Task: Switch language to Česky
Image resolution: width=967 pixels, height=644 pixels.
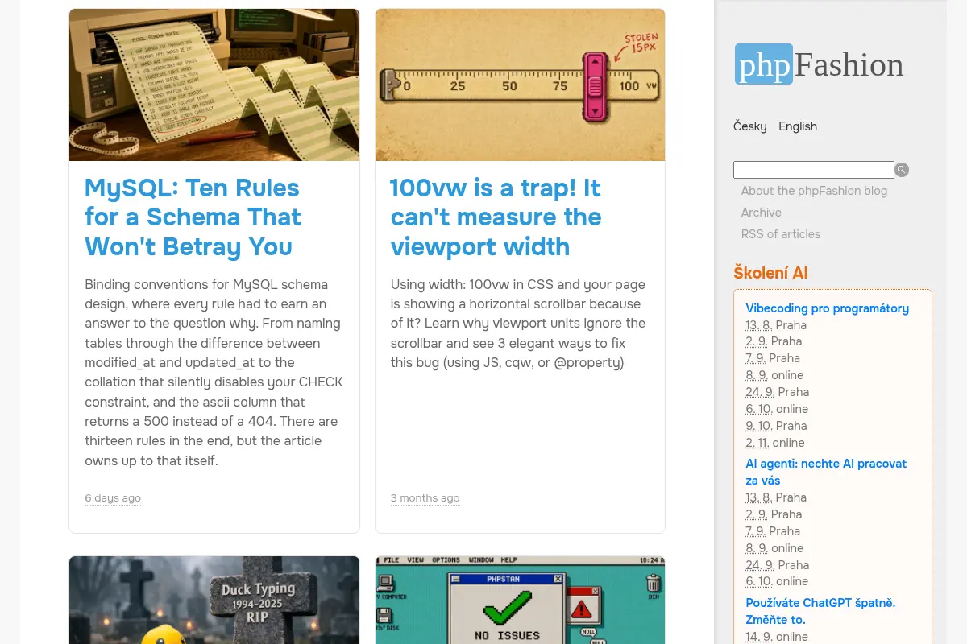Action: [750, 126]
